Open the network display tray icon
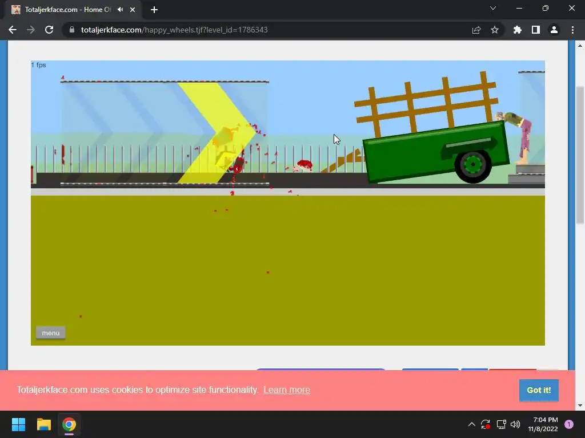The height and width of the screenshot is (438, 585). (x=501, y=424)
